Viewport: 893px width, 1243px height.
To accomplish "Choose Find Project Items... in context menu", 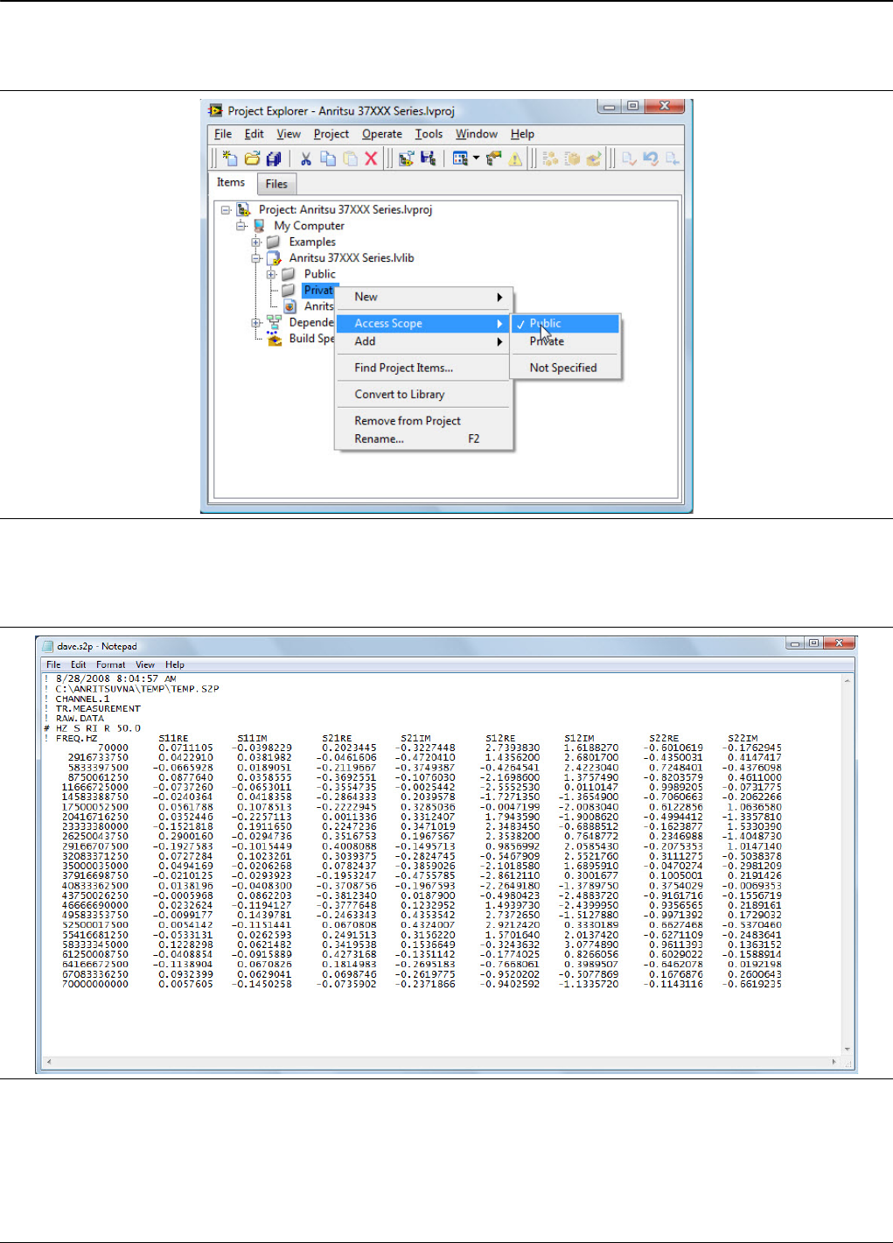I will (423, 368).
